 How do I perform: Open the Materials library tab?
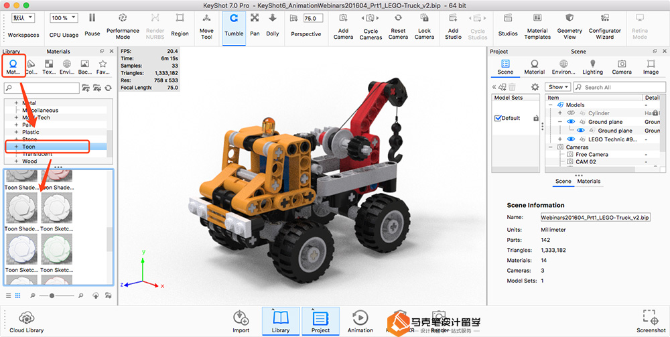click(x=13, y=68)
